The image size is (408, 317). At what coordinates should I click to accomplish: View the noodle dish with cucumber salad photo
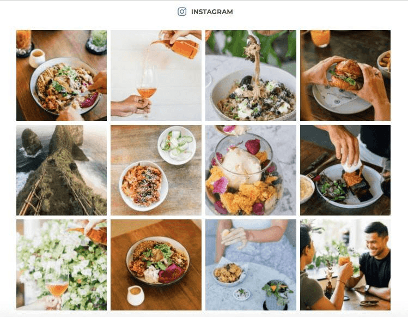[x=156, y=170]
